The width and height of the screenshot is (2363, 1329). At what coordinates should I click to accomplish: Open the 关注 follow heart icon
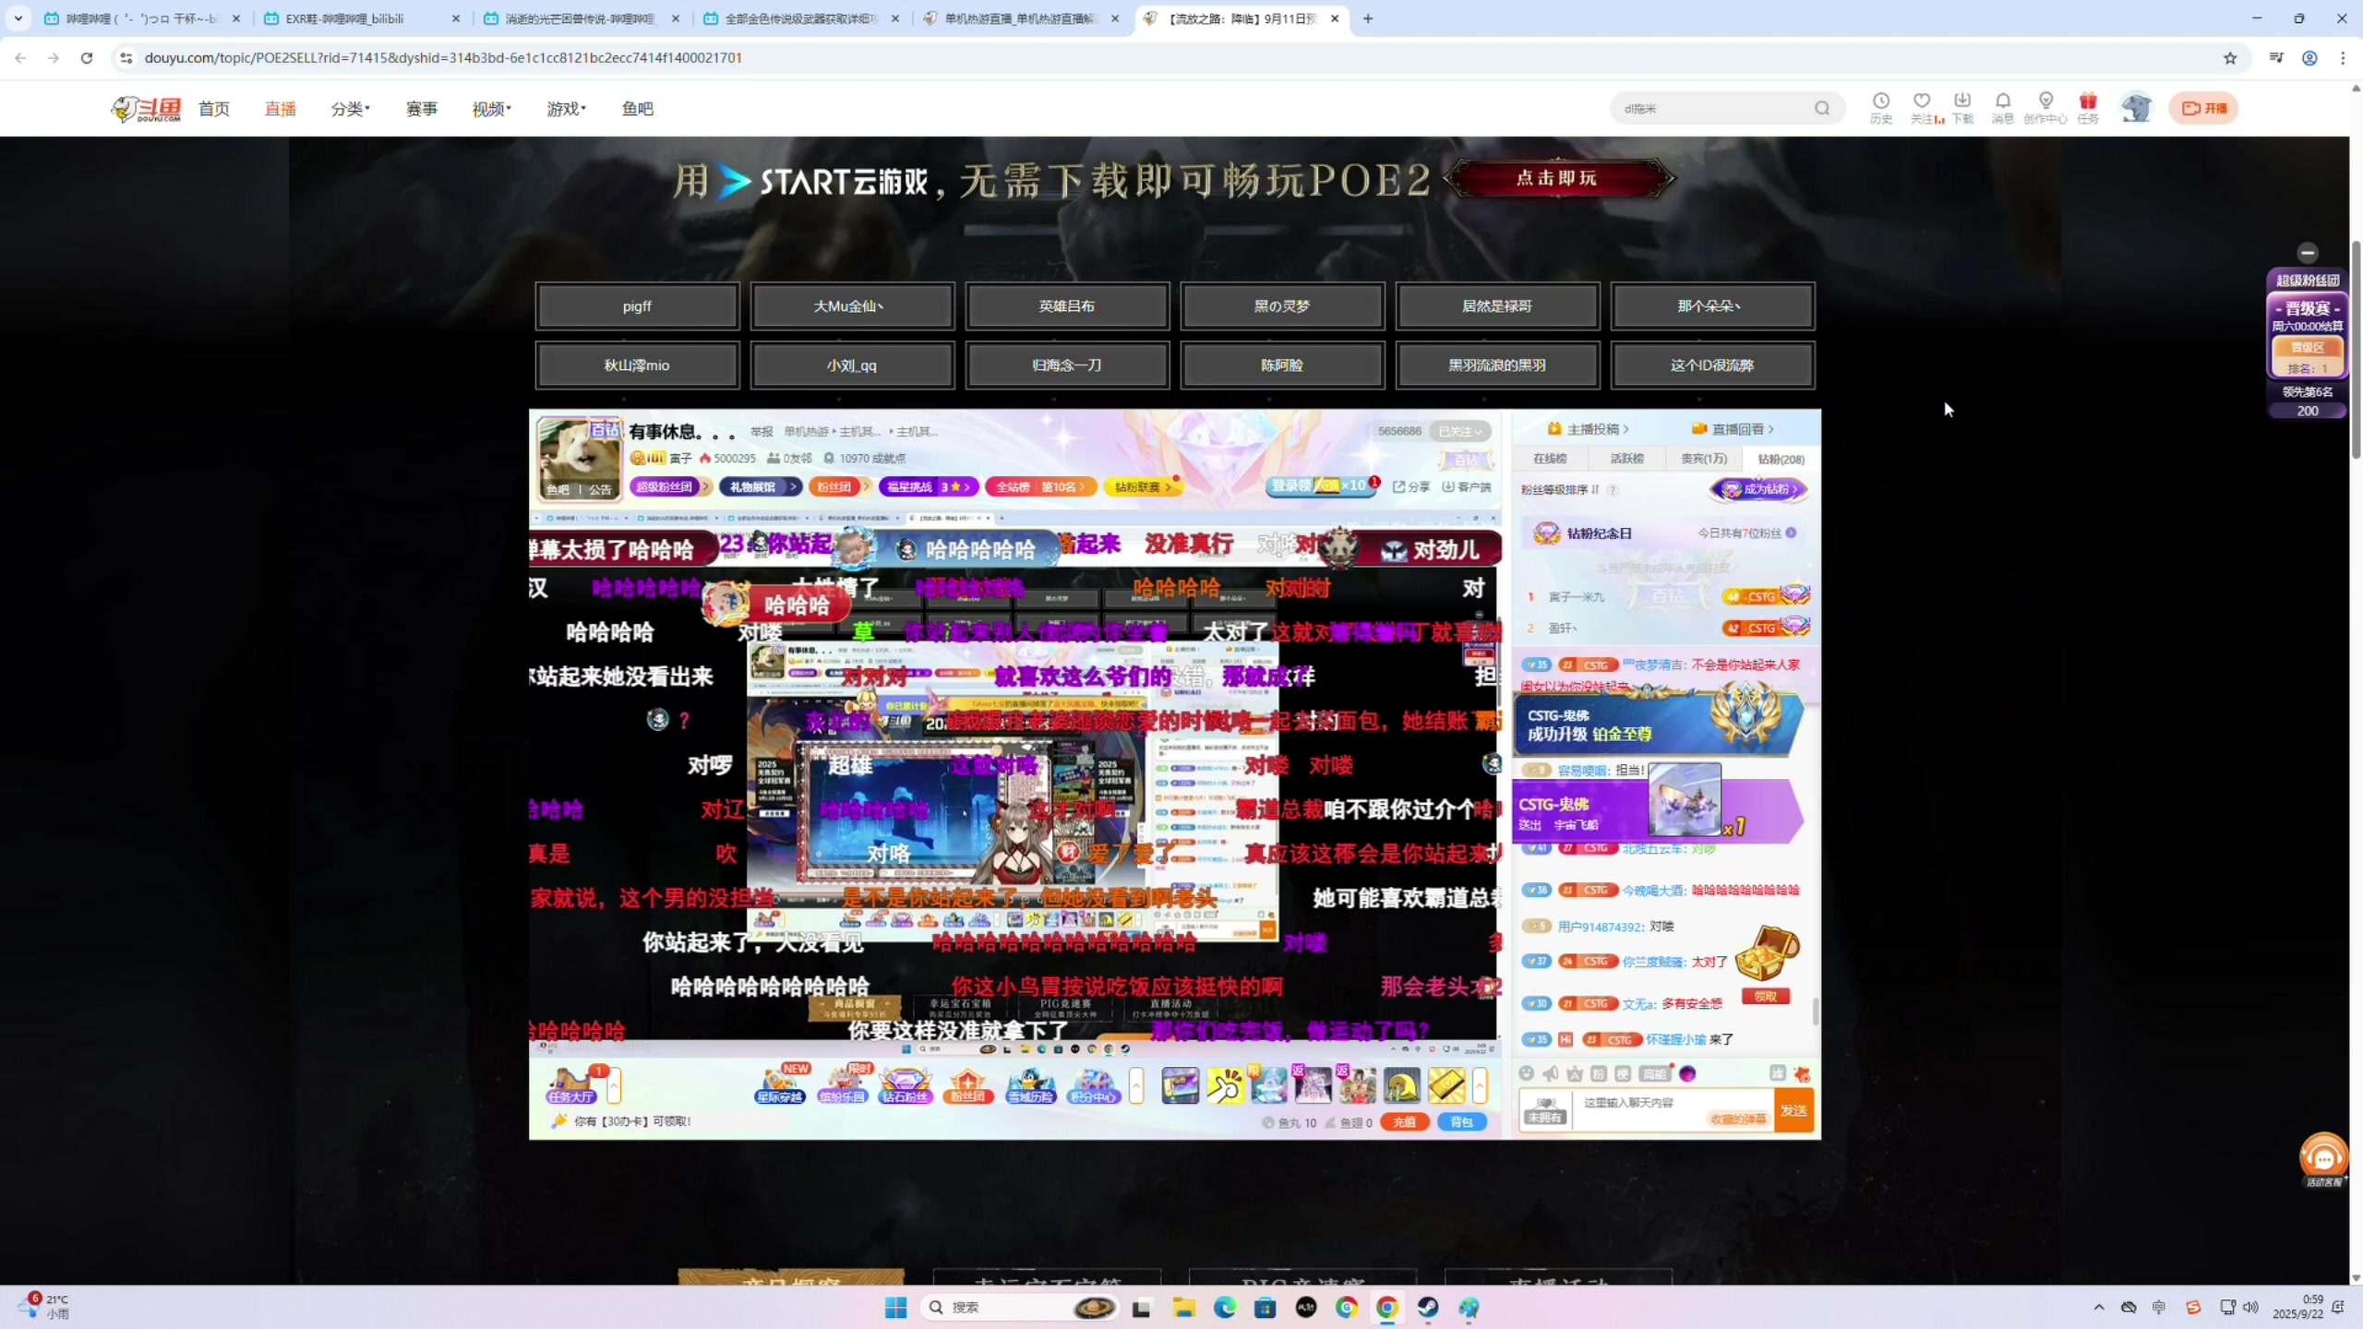pos(1922,107)
